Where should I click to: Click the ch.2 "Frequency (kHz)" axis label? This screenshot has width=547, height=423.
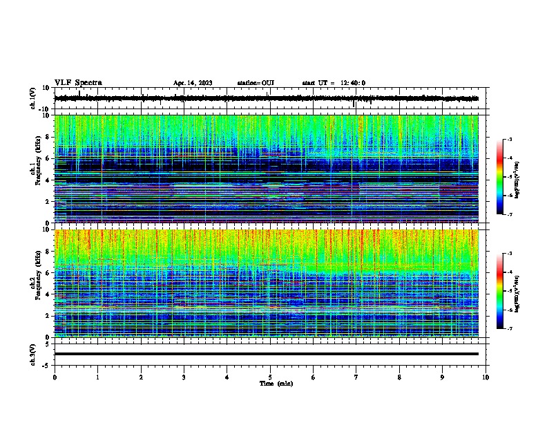click(38, 275)
